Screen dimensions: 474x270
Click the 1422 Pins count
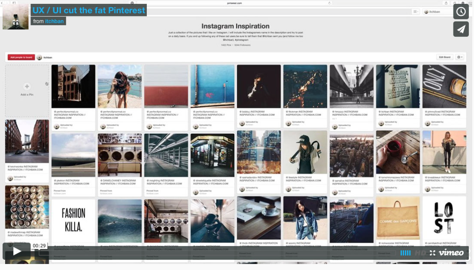click(x=226, y=45)
